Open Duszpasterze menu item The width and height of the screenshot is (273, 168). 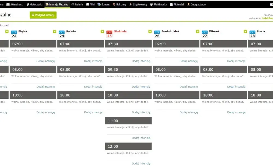[x=196, y=5]
